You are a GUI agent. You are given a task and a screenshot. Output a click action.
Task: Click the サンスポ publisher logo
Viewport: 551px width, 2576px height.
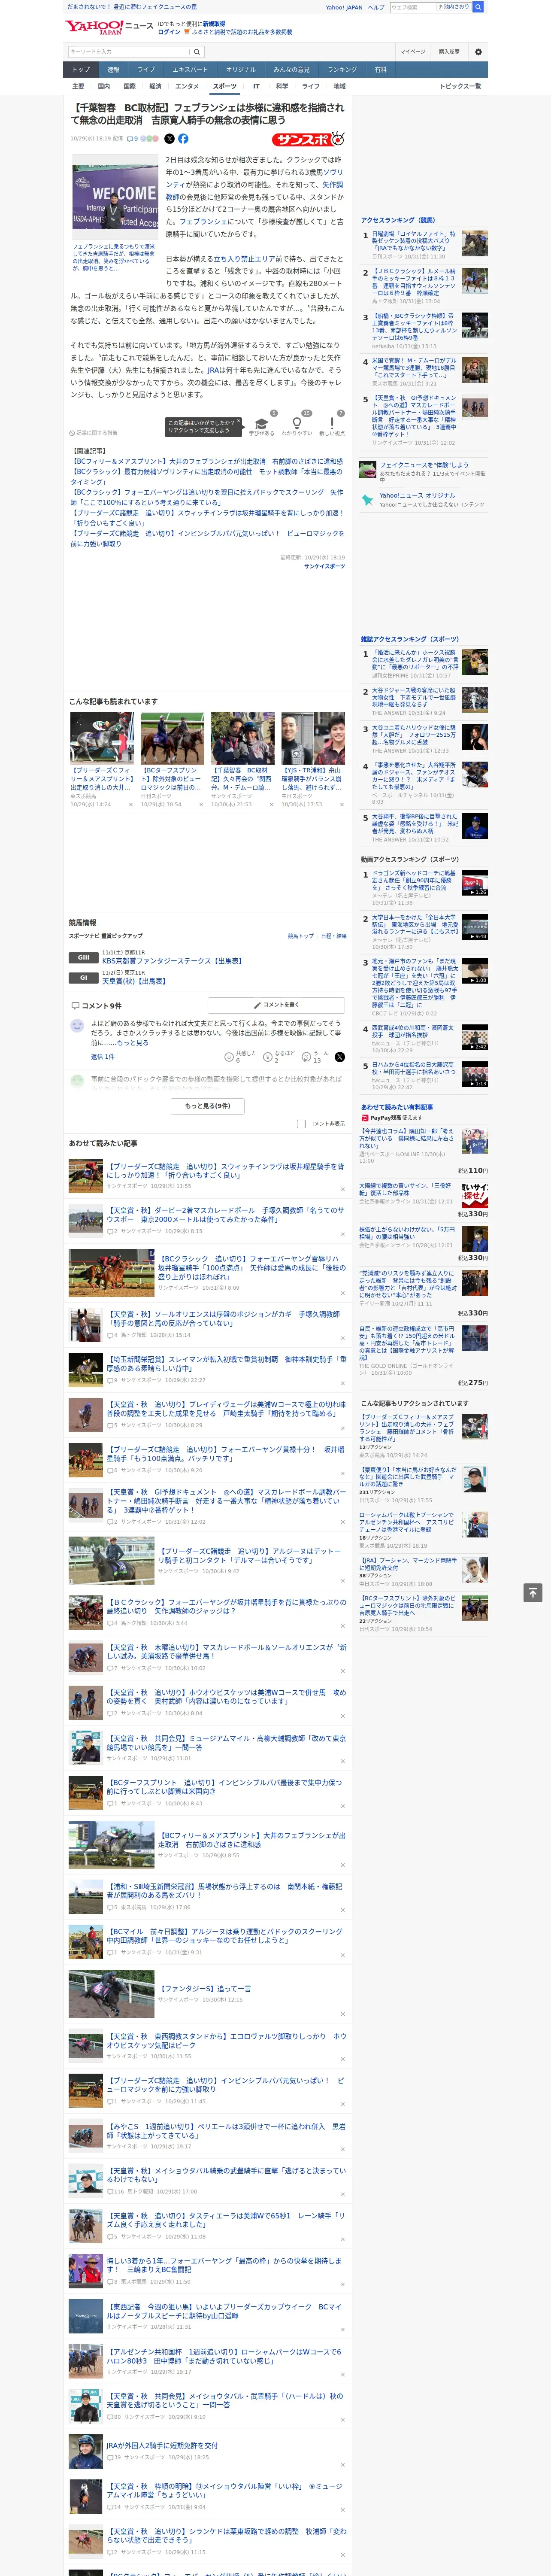308,140
